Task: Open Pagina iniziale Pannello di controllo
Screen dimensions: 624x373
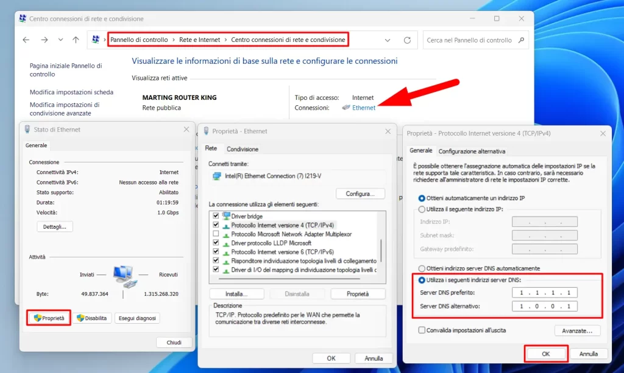Action: tap(66, 70)
